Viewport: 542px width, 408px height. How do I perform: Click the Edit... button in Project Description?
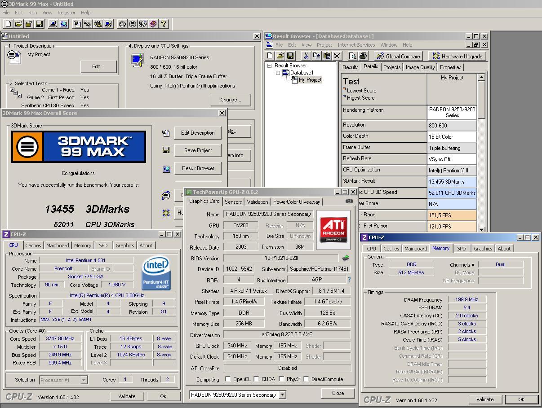click(x=98, y=66)
